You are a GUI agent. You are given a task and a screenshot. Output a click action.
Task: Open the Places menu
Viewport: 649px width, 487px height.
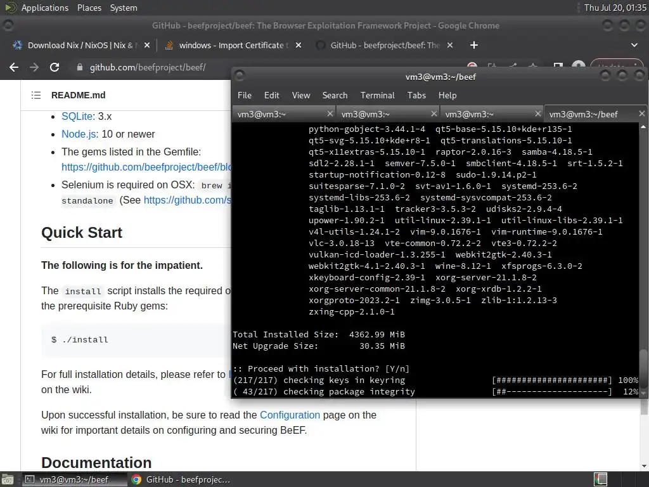89,8
